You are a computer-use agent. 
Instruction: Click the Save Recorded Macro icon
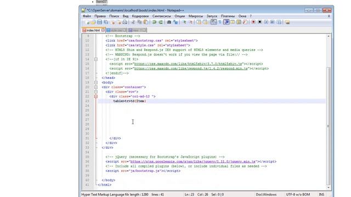[279, 22]
